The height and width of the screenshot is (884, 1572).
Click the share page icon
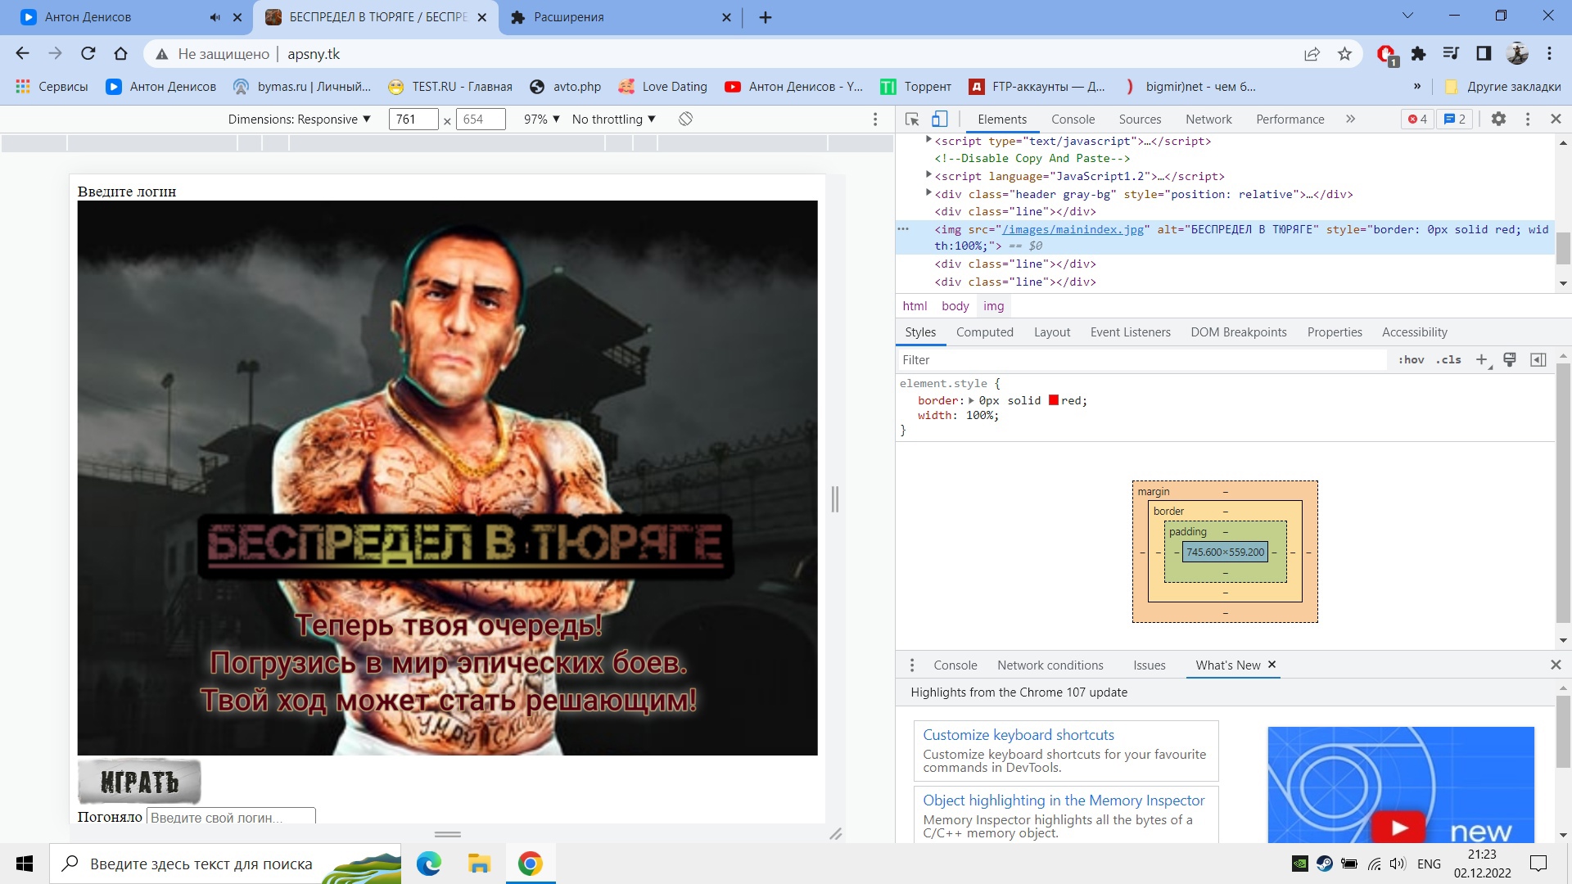click(1312, 54)
